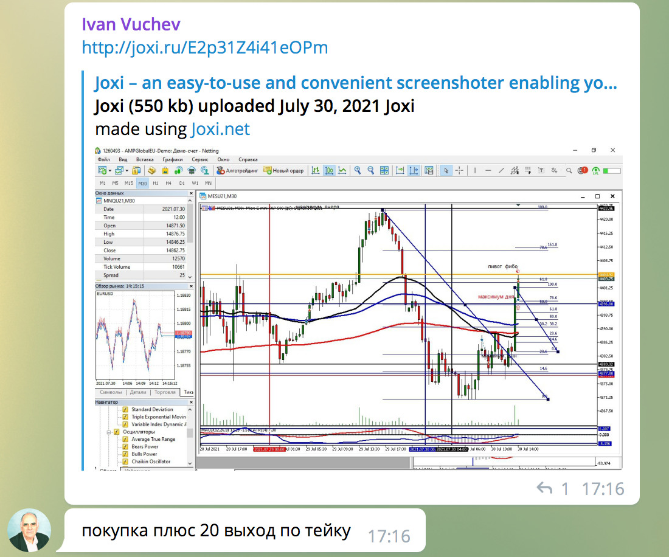Viewport: 669px width, 557px height.
Task: Draw a trendline with the diagonal line tool
Action: coord(501,171)
